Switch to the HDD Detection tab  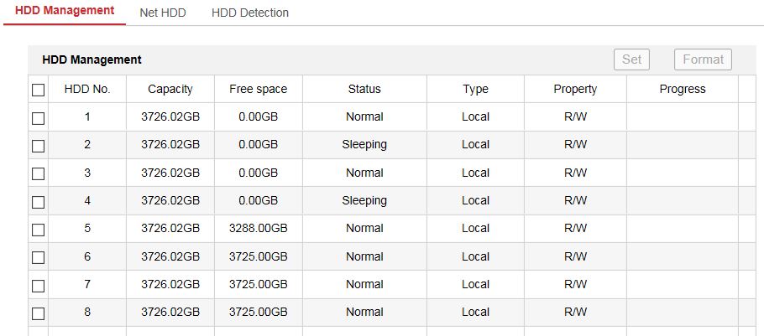point(250,13)
